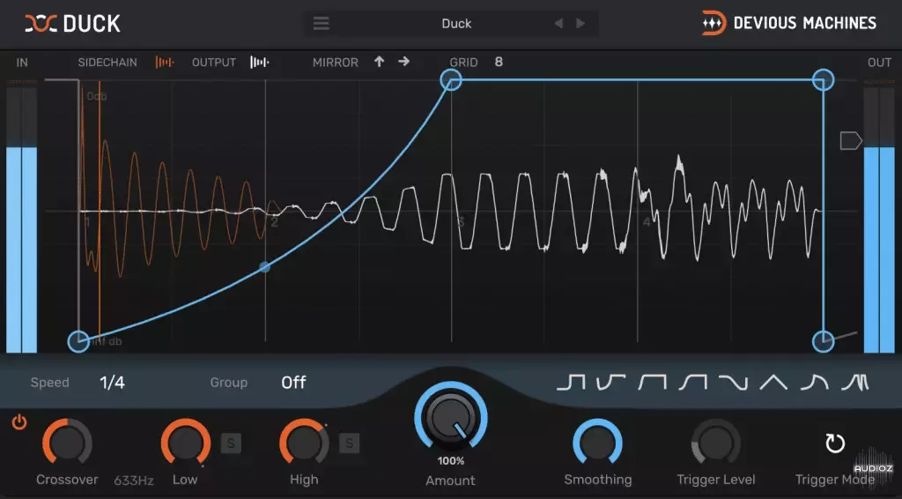Screen dimensions: 902x499
Task: Click the MIRROR label
Action: (x=336, y=63)
